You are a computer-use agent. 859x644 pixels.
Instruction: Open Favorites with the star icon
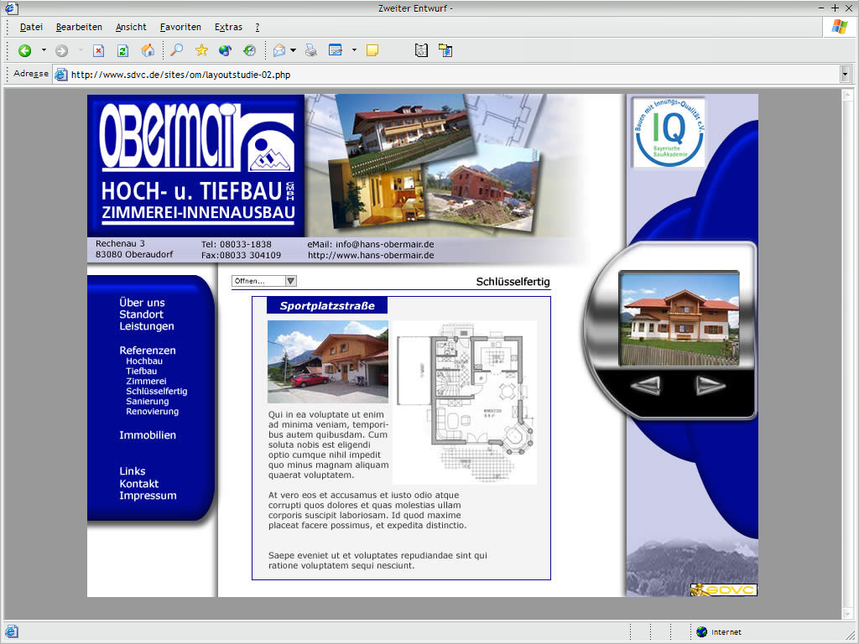[201, 51]
